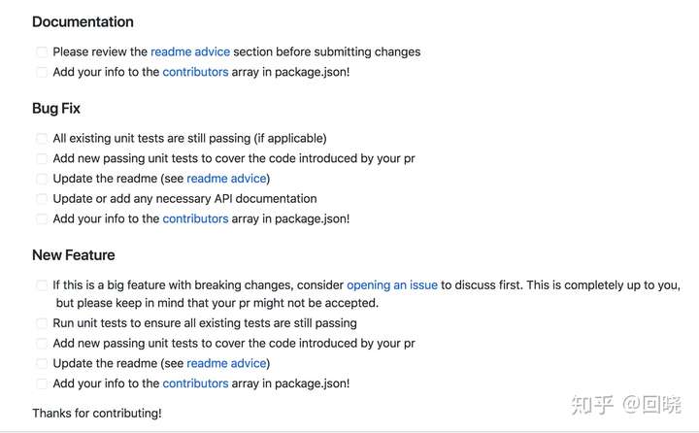Check 'Add new passing unit tests' under New Feature

pyautogui.click(x=42, y=344)
